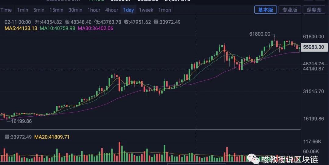Switch to 专业版 professional version
The width and height of the screenshot is (329, 165).
[x=290, y=10]
